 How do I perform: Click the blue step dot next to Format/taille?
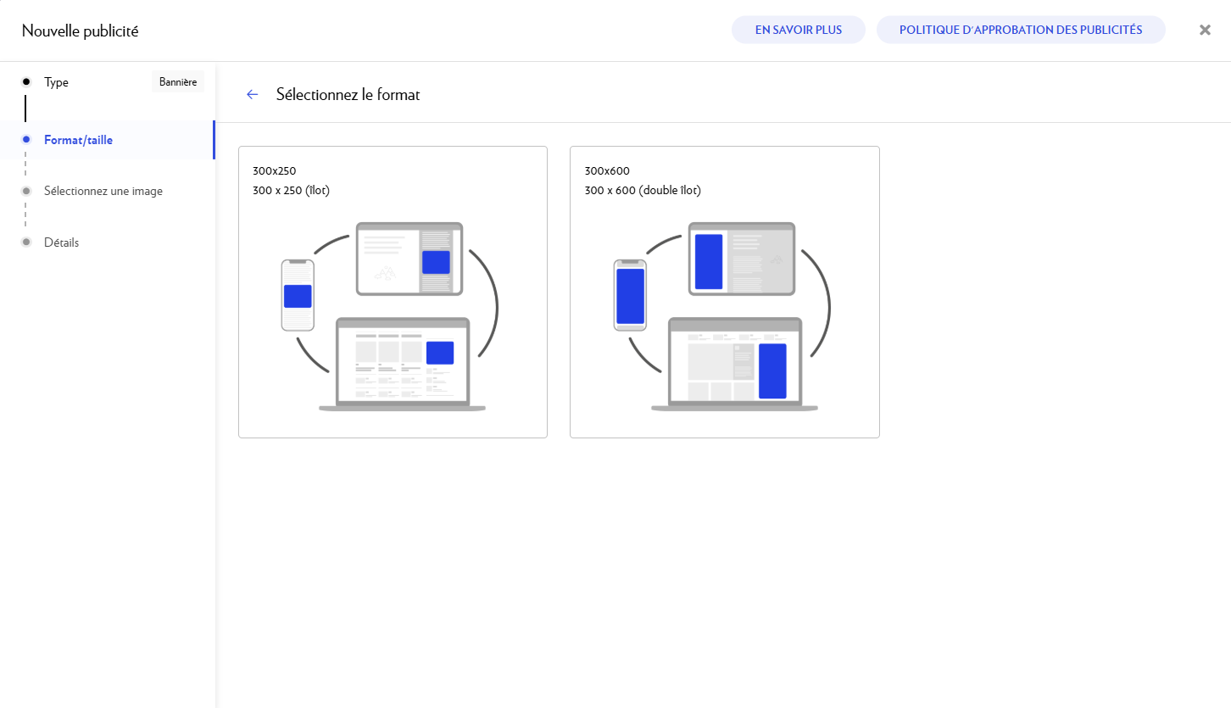[26, 140]
